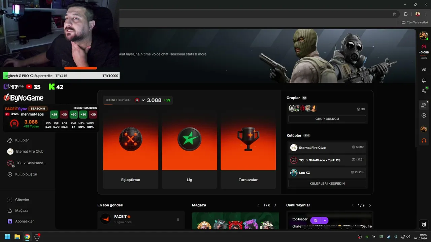This screenshot has width=431, height=242.
Task: Open the party lobby icon with 1 badge
Action: (x=424, y=105)
